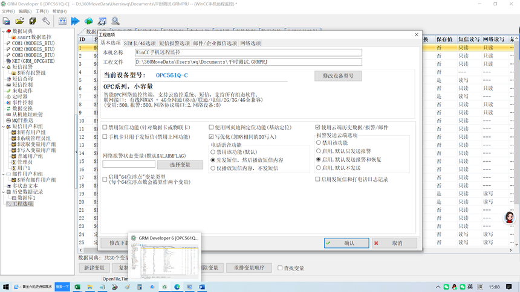Click the Save Project disk icon
Screen dimensions: 520x292
tap(33, 21)
